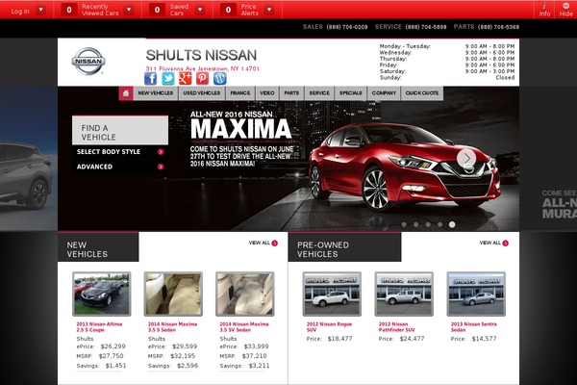
Task: Open 2013 Nissan Altima 2.5 S Coupe link
Action: pyautogui.click(x=99, y=327)
